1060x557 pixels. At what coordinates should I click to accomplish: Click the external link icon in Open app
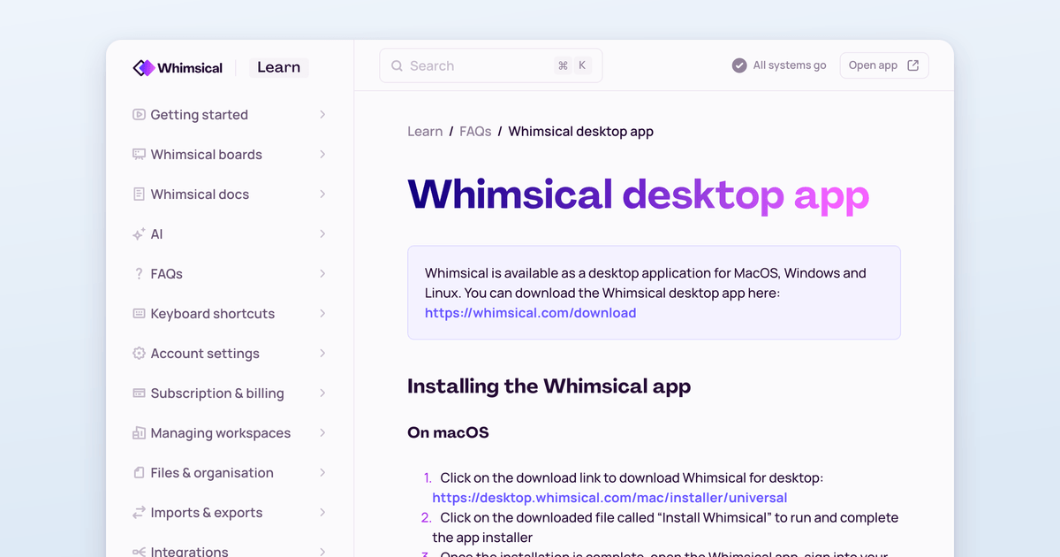913,65
